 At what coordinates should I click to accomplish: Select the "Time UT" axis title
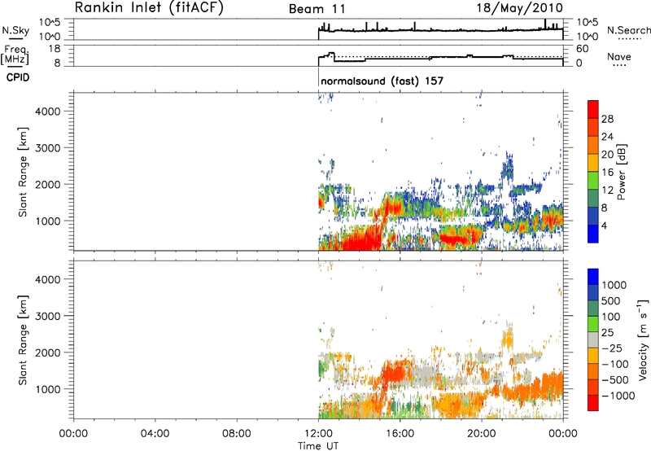tap(318, 446)
